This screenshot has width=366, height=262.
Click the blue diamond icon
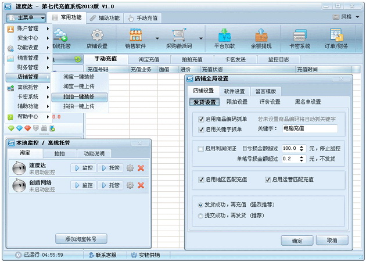coord(19,128)
